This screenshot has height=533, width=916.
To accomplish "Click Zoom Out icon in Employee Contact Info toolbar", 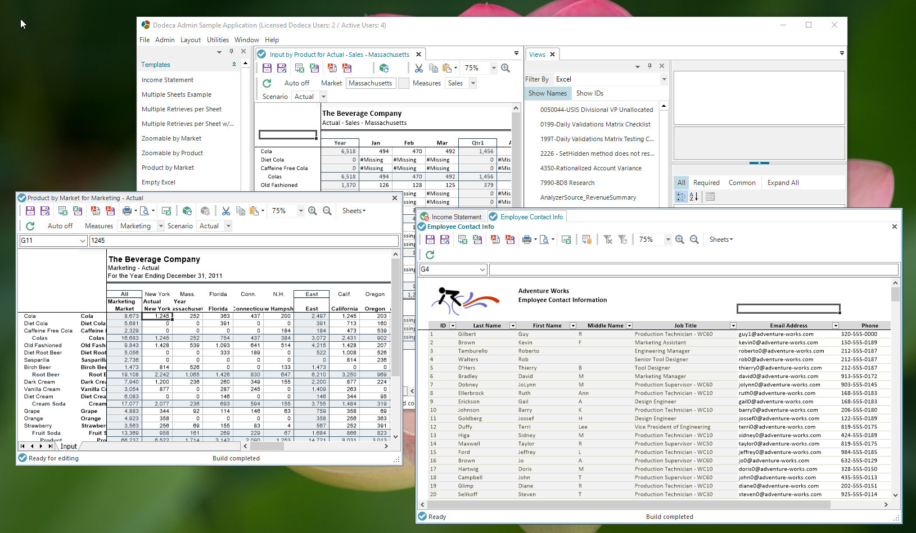I will coord(694,240).
